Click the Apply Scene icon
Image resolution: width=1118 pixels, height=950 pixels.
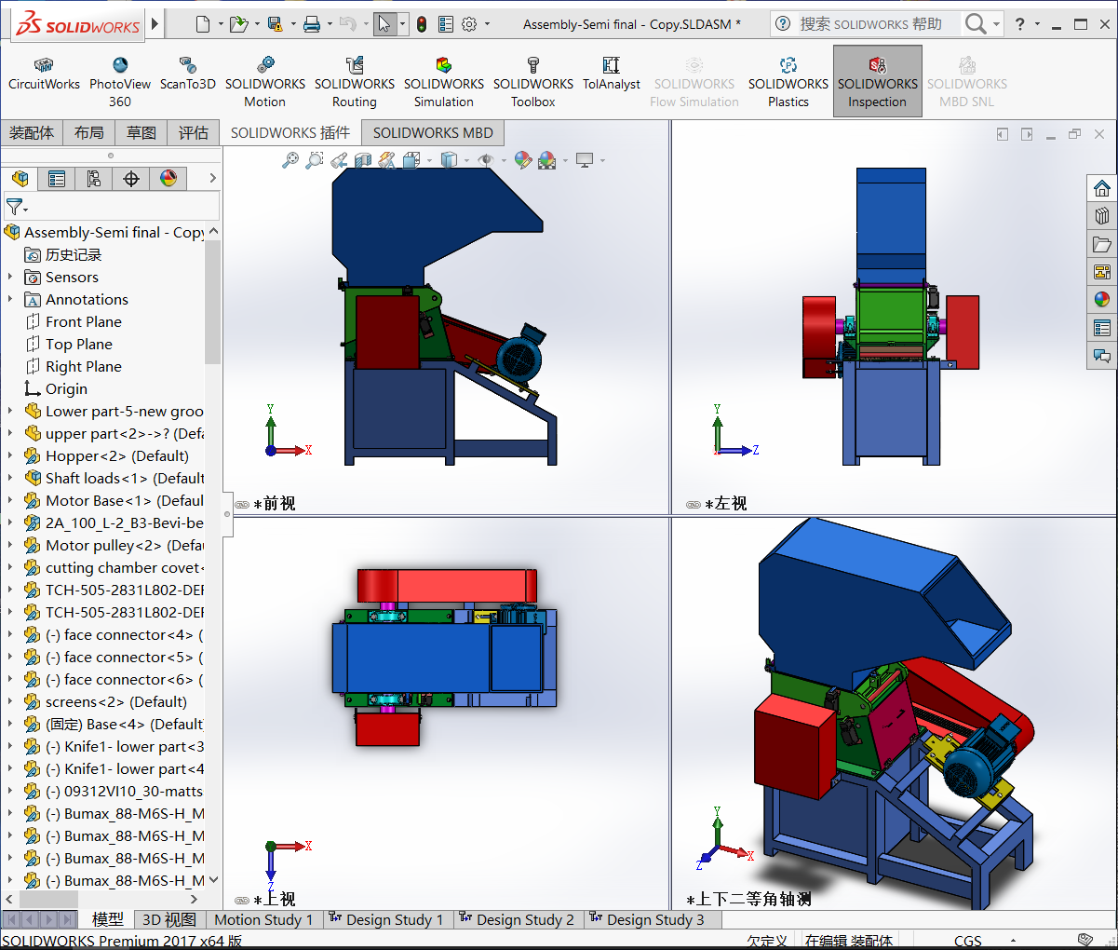coord(547,160)
